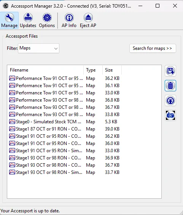183x215 pixels.
Task: Maximize the Accessport Manager window
Action: 158,6
